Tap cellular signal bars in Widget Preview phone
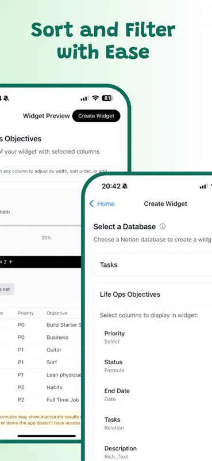 (84, 99)
